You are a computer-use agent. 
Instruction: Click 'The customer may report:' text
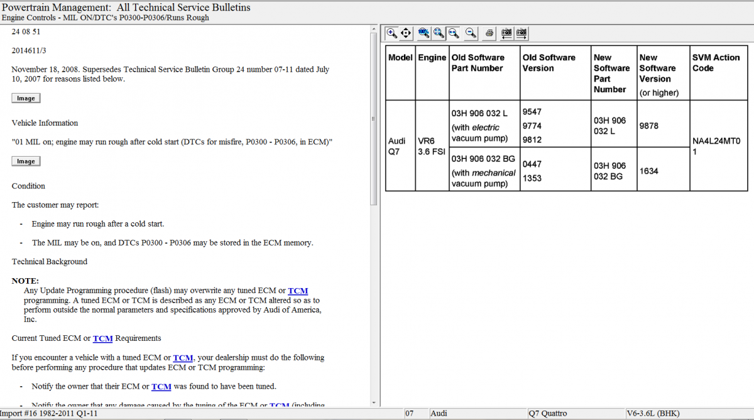pyautogui.click(x=55, y=205)
